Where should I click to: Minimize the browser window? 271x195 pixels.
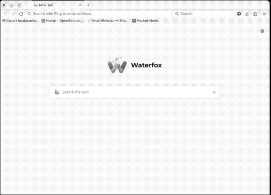(12, 5)
